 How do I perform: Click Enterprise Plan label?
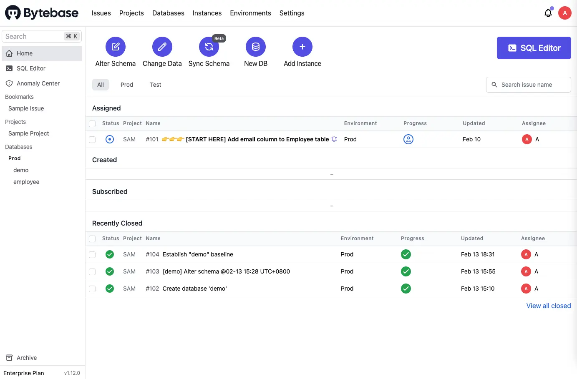coord(24,373)
